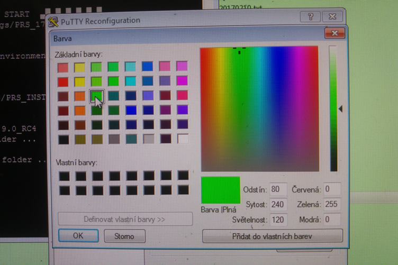Click the Světelnost luminance value field
This screenshot has width=398, height=265.
coord(278,220)
